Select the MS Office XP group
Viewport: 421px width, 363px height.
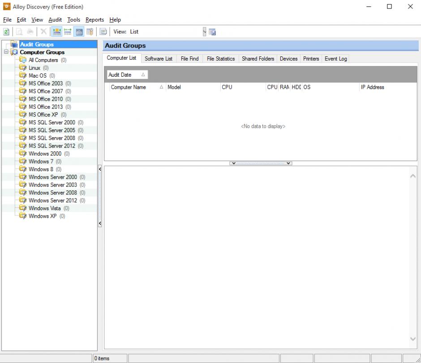(43, 114)
